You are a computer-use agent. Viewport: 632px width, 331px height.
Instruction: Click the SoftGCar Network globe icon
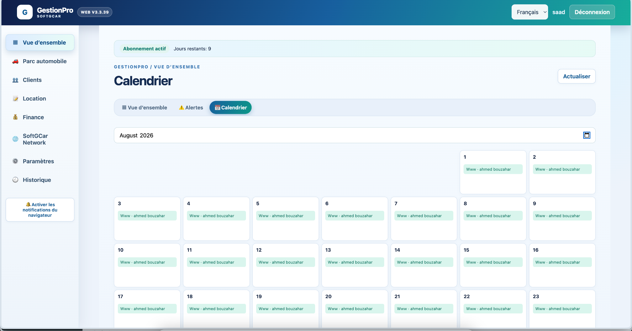click(x=15, y=139)
